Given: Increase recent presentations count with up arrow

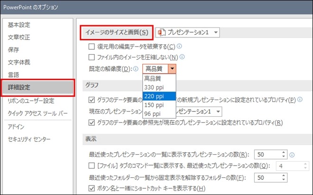Looking at the screenshot, I should click(284, 152).
